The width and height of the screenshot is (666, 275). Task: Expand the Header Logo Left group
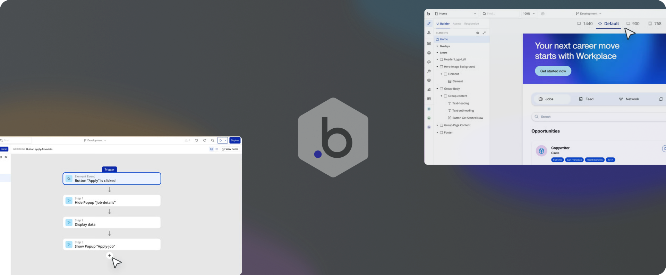437,59
